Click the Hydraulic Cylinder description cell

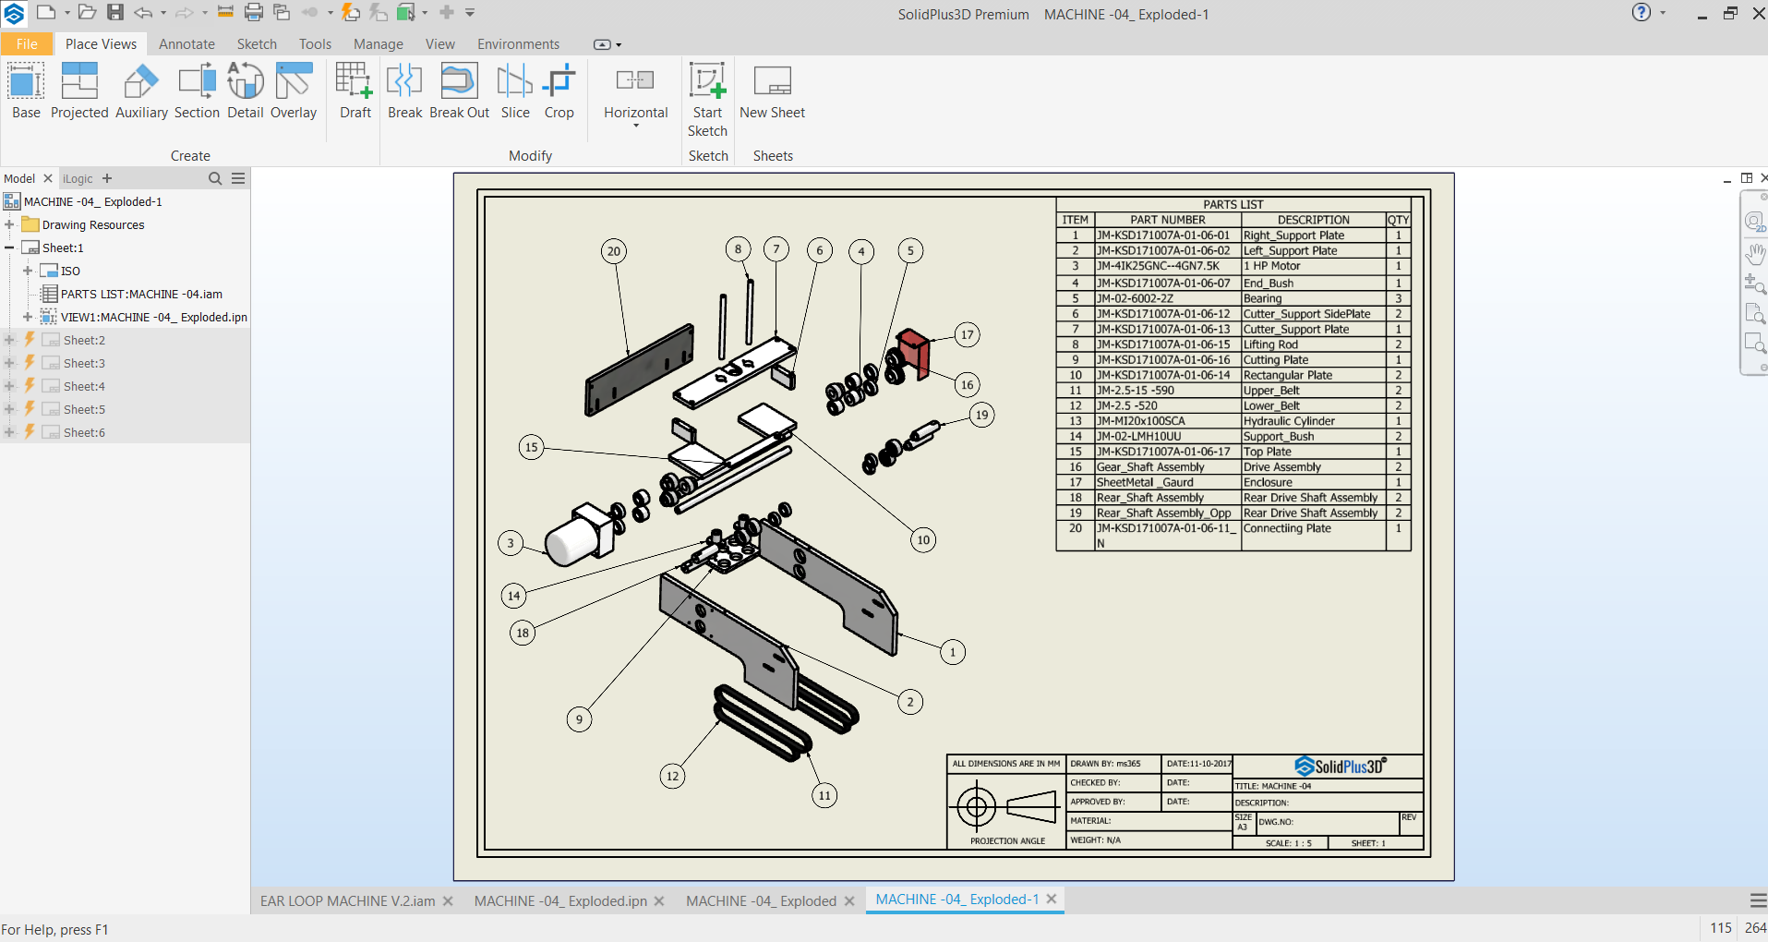point(1313,420)
